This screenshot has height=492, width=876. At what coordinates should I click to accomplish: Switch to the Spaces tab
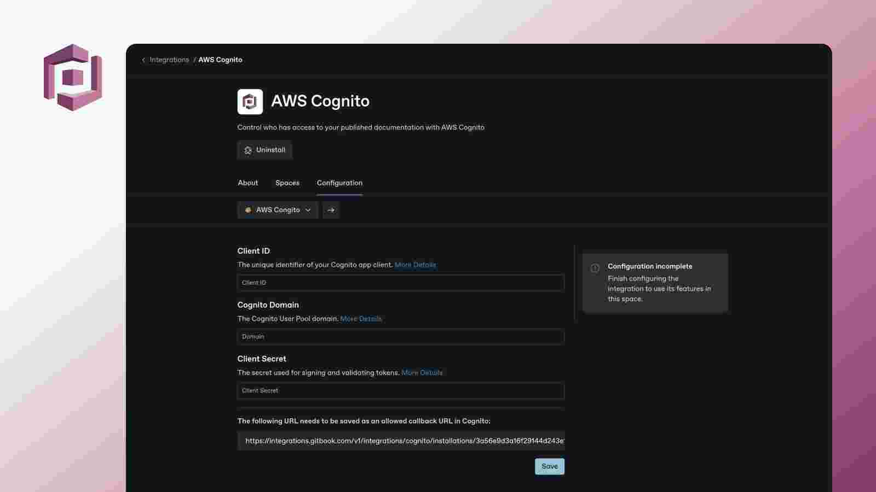[x=287, y=183]
